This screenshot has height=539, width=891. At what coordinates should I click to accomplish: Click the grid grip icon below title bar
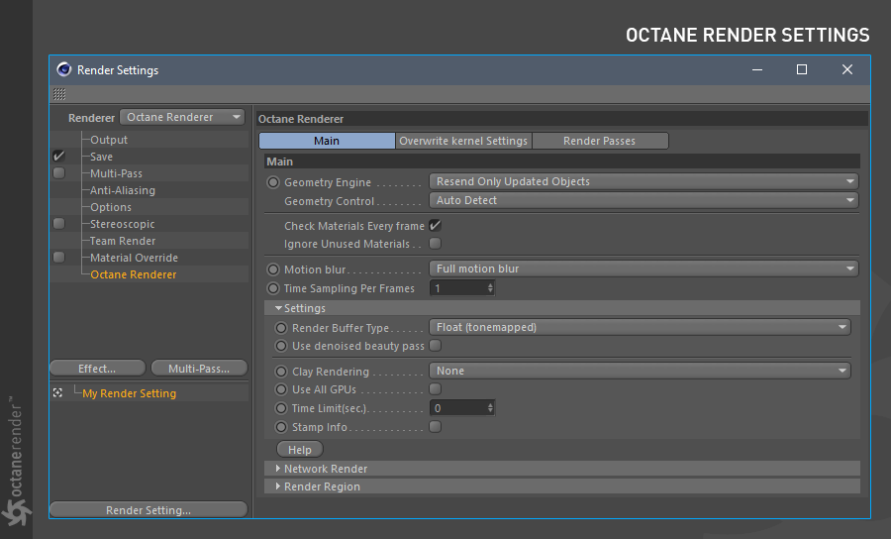(x=59, y=94)
